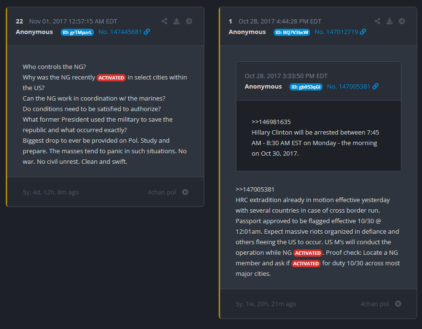
Task: Click line 'Can the NG work in coordination'
Action: pyautogui.click(x=94, y=98)
